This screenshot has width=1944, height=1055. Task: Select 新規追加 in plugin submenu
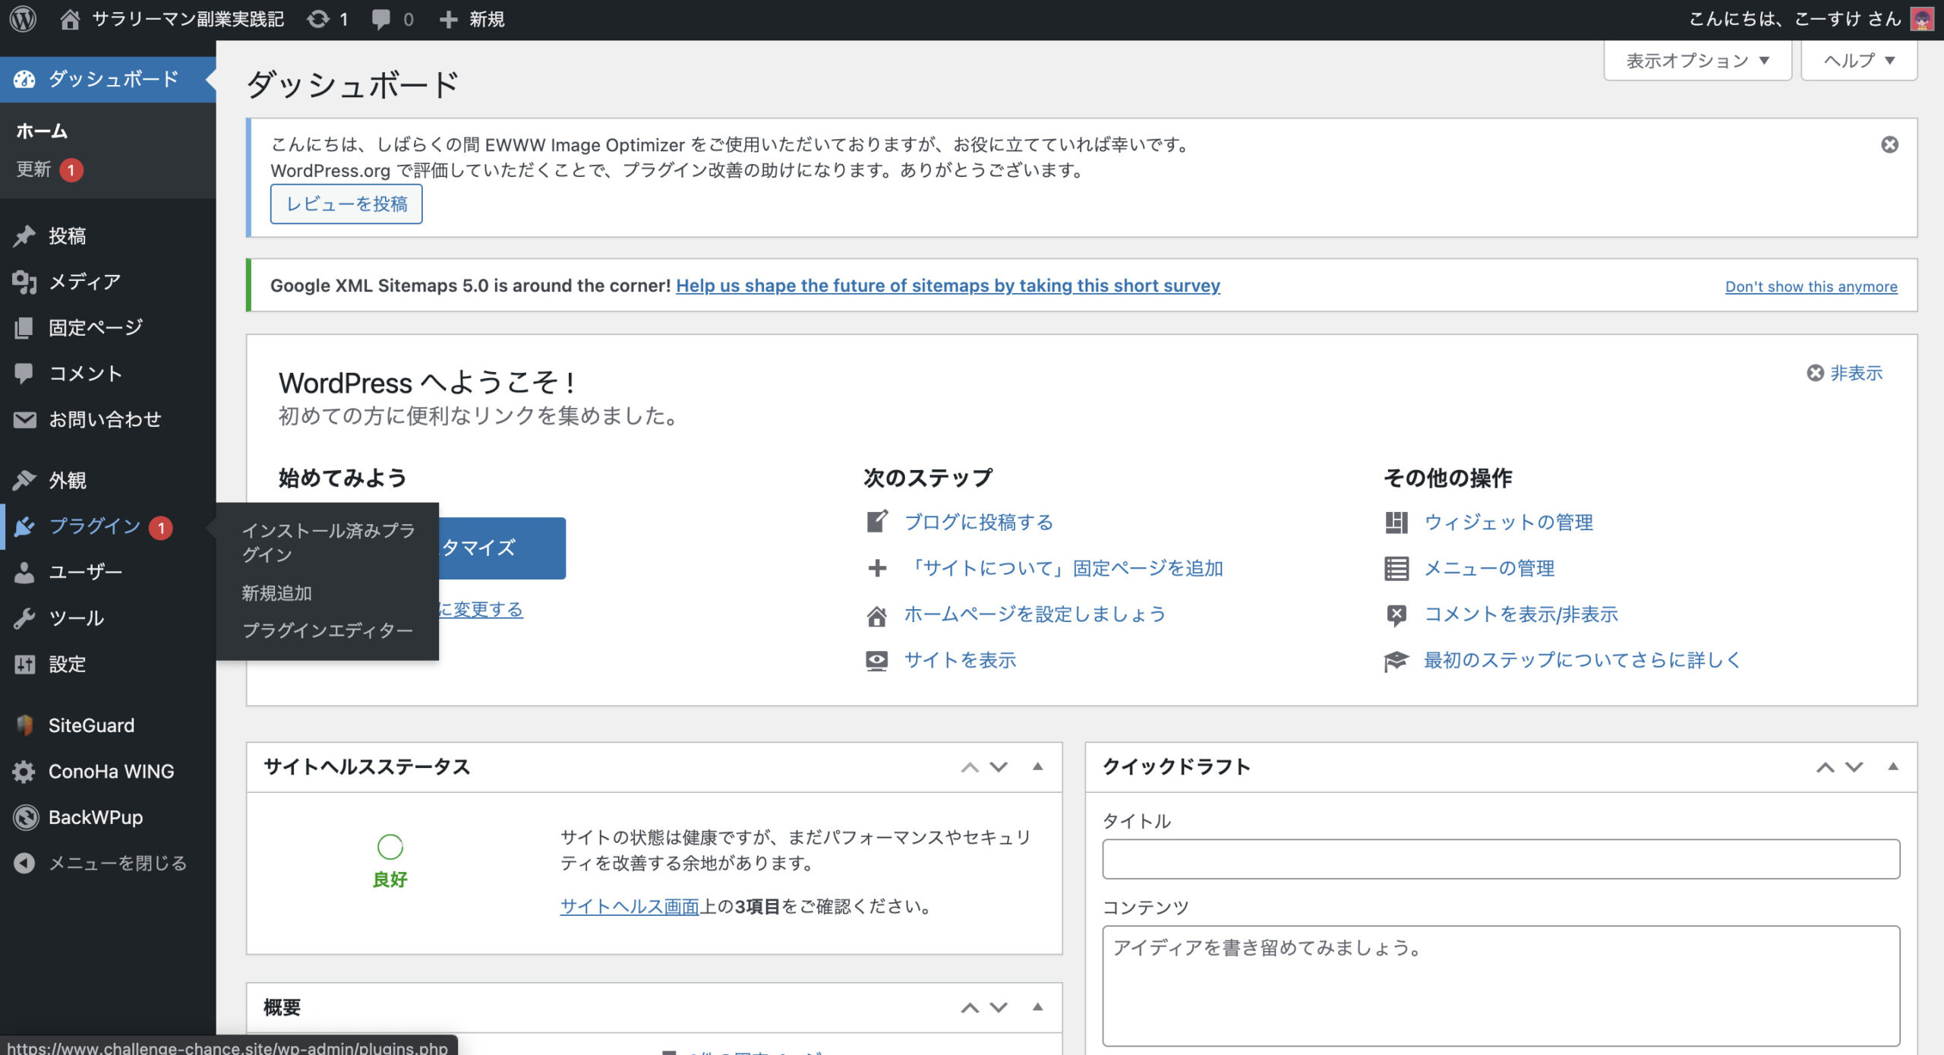point(276,593)
